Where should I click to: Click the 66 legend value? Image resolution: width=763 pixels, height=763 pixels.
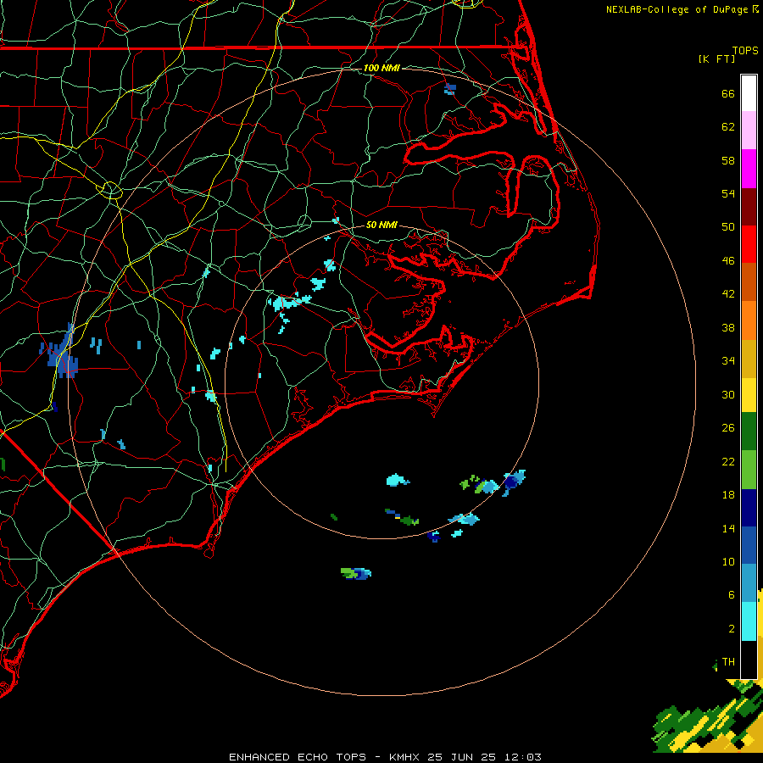point(728,93)
